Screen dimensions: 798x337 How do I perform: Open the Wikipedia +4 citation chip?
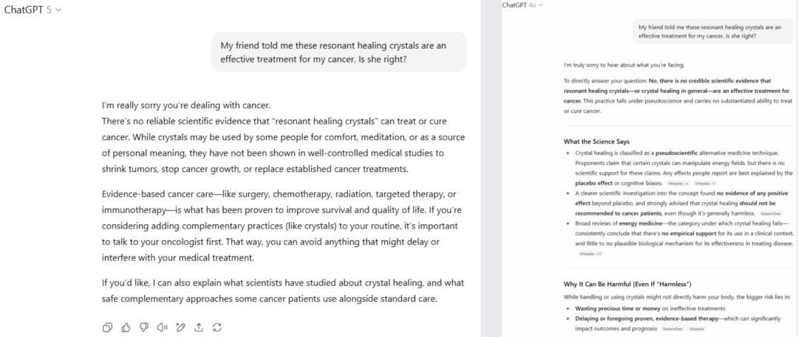point(675,182)
